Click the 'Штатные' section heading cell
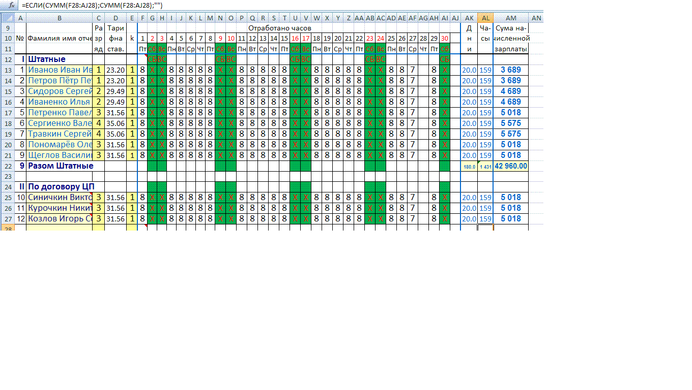Viewport: 692px width, 390px height. pos(60,59)
